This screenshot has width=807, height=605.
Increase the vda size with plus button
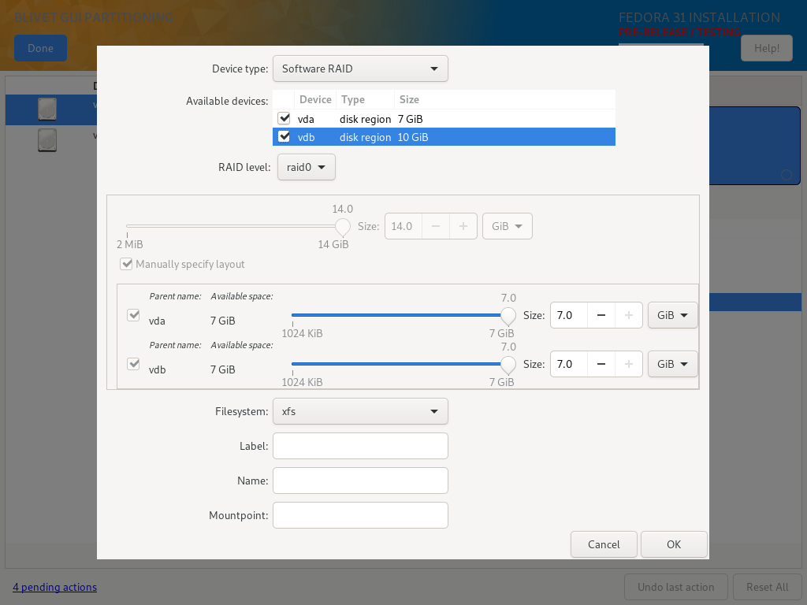pos(628,315)
